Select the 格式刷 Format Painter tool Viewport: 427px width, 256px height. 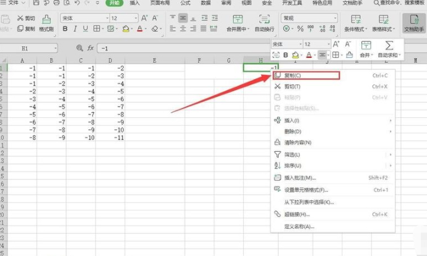(x=46, y=23)
